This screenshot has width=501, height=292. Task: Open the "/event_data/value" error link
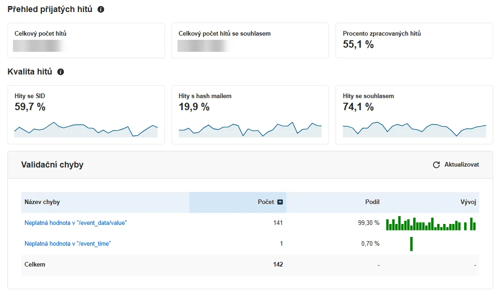[x=76, y=223]
